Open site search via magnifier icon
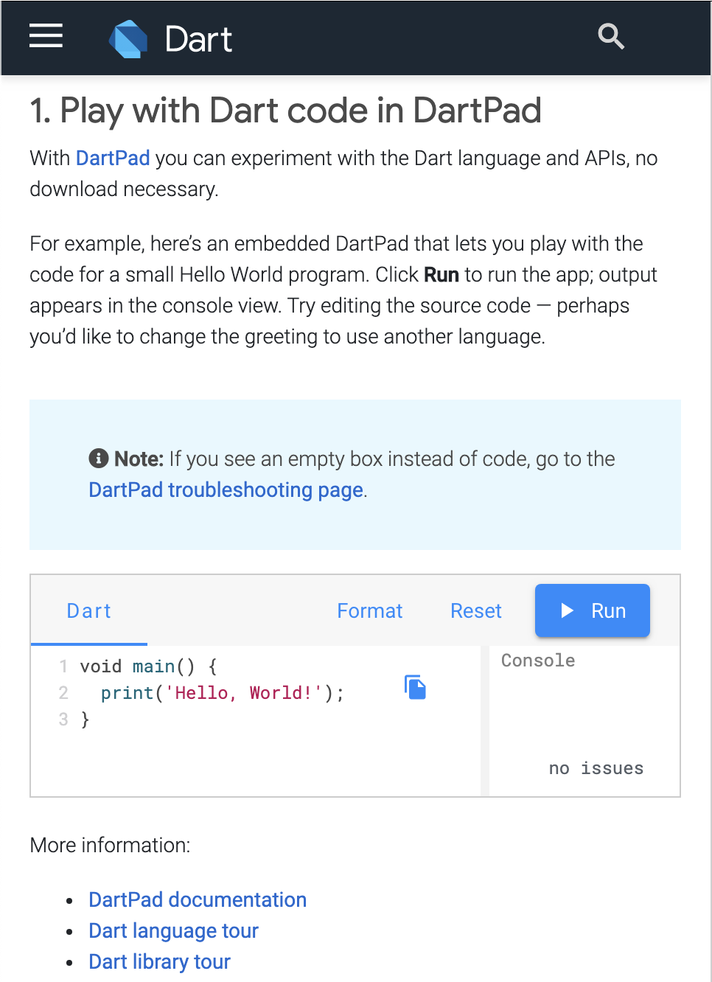 611,36
